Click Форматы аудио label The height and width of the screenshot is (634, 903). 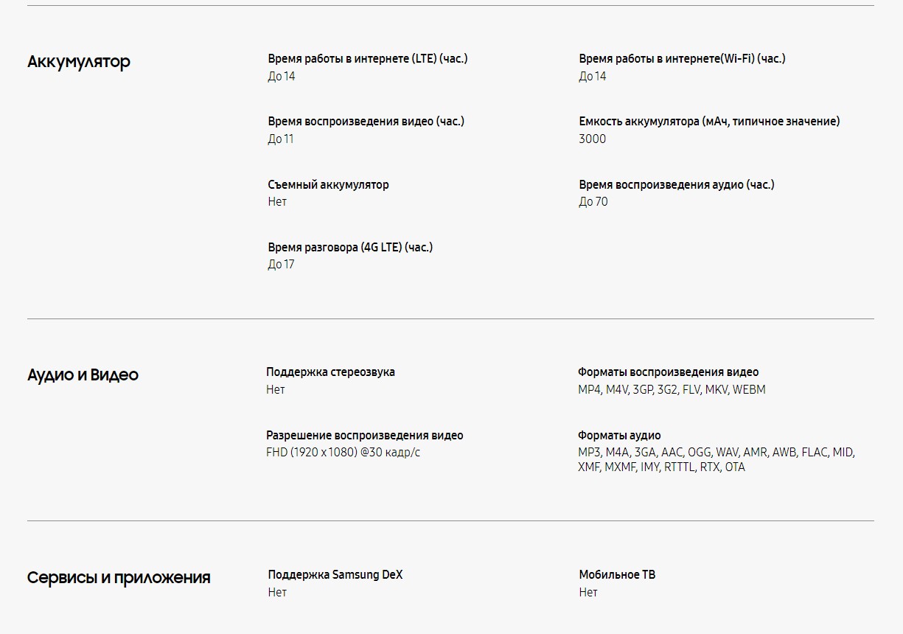[619, 435]
